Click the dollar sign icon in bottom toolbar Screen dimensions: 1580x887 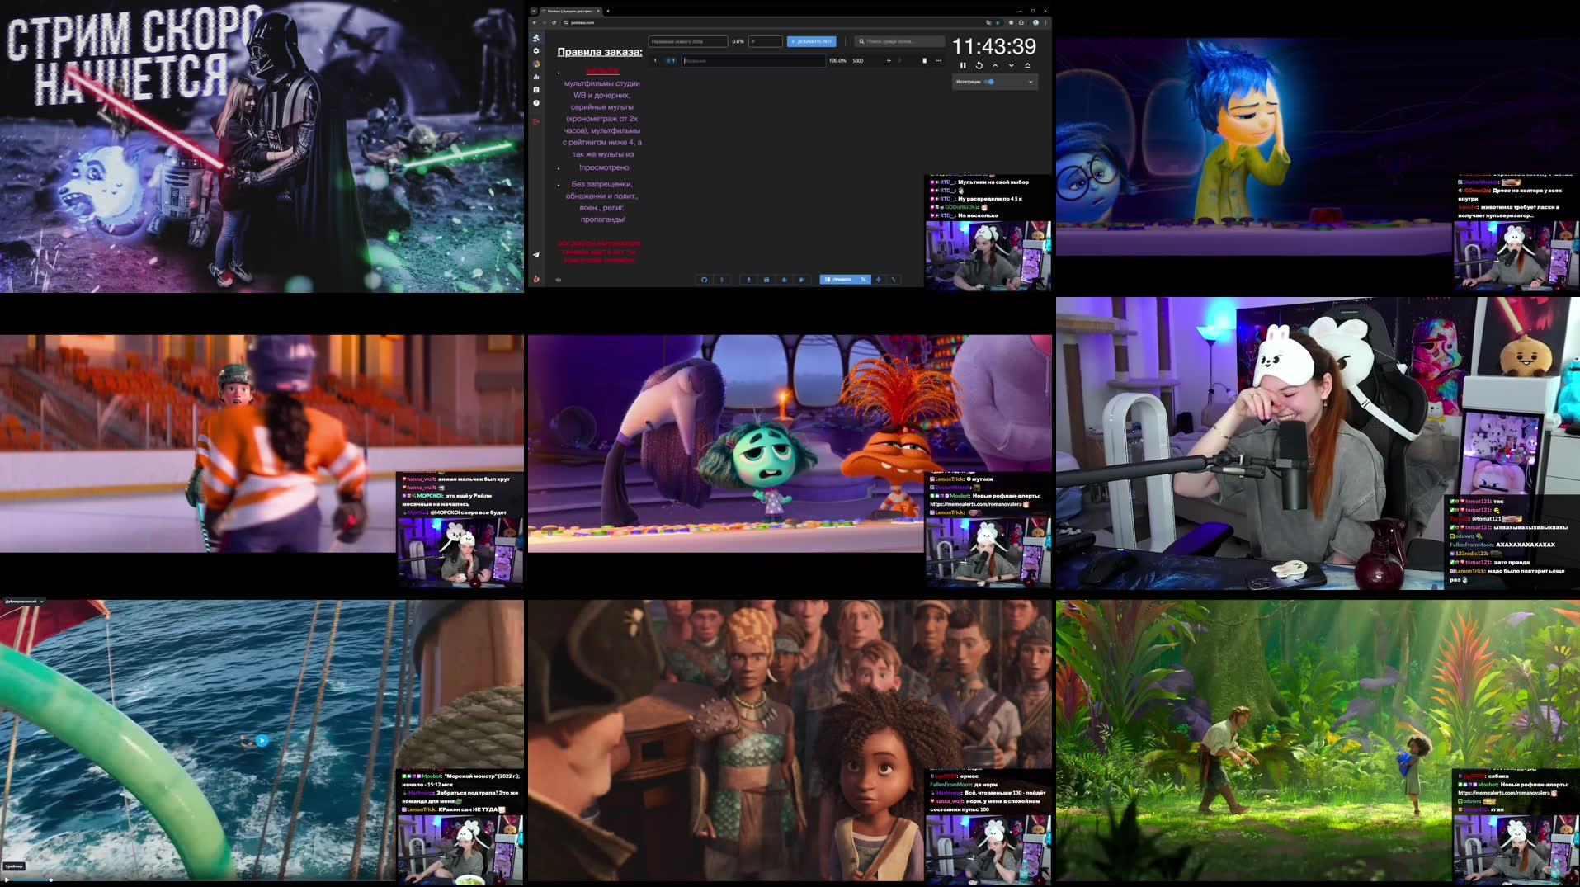pos(722,280)
